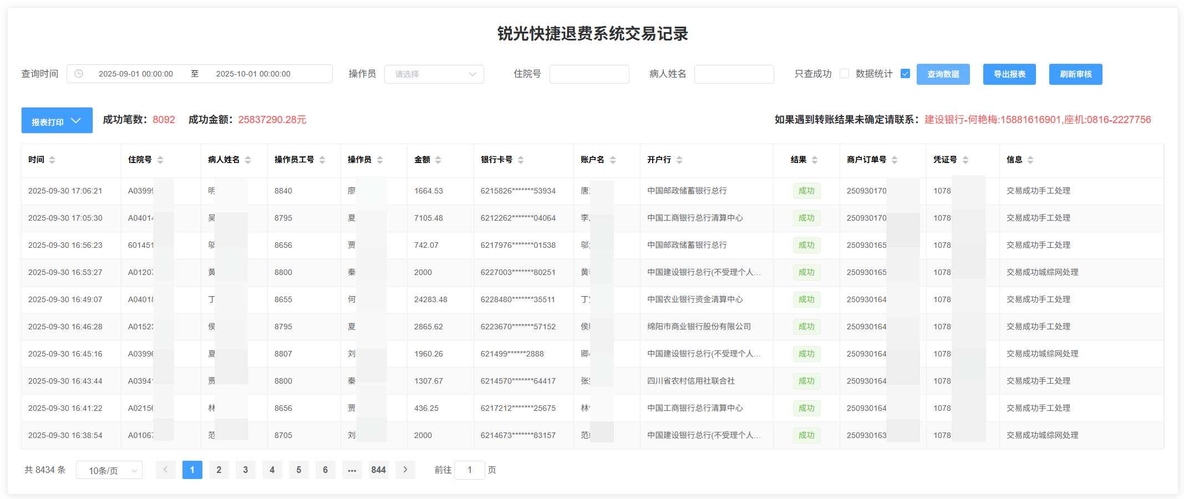The height and width of the screenshot is (499, 1184).
Task: Enable the 只查成功 checkbox
Action: click(x=844, y=73)
